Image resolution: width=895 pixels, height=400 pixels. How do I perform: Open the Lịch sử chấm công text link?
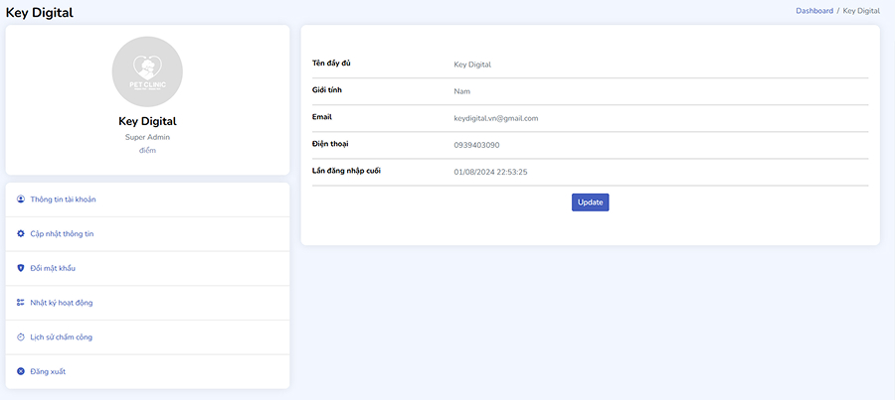61,337
